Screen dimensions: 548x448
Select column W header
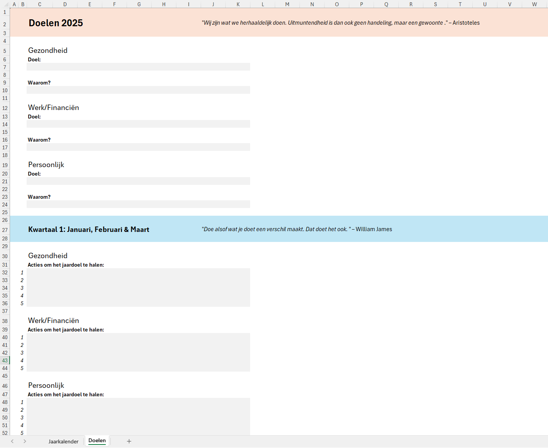tap(534, 4)
